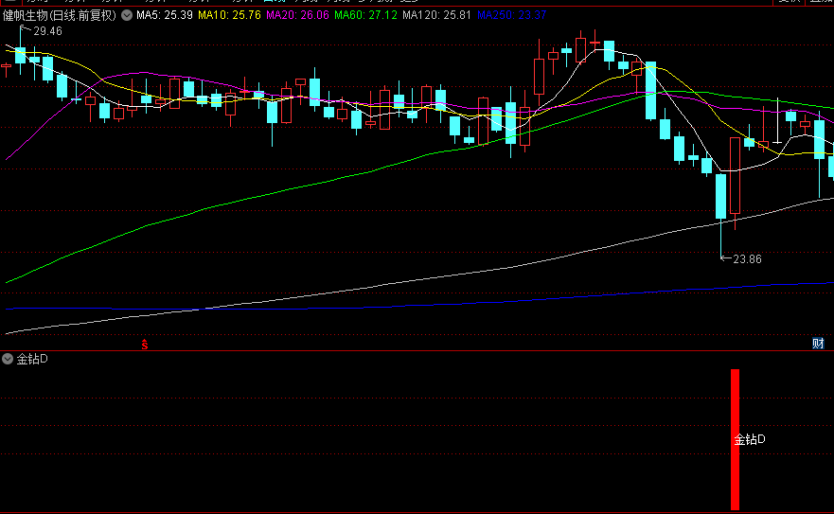Click the red S marker on the time axis

[x=145, y=345]
